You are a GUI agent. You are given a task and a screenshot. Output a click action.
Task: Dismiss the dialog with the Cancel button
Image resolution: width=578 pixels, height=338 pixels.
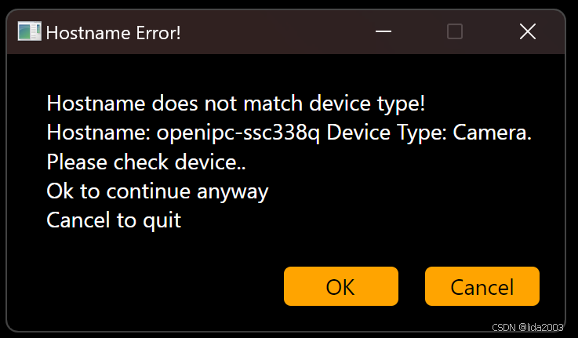(482, 286)
